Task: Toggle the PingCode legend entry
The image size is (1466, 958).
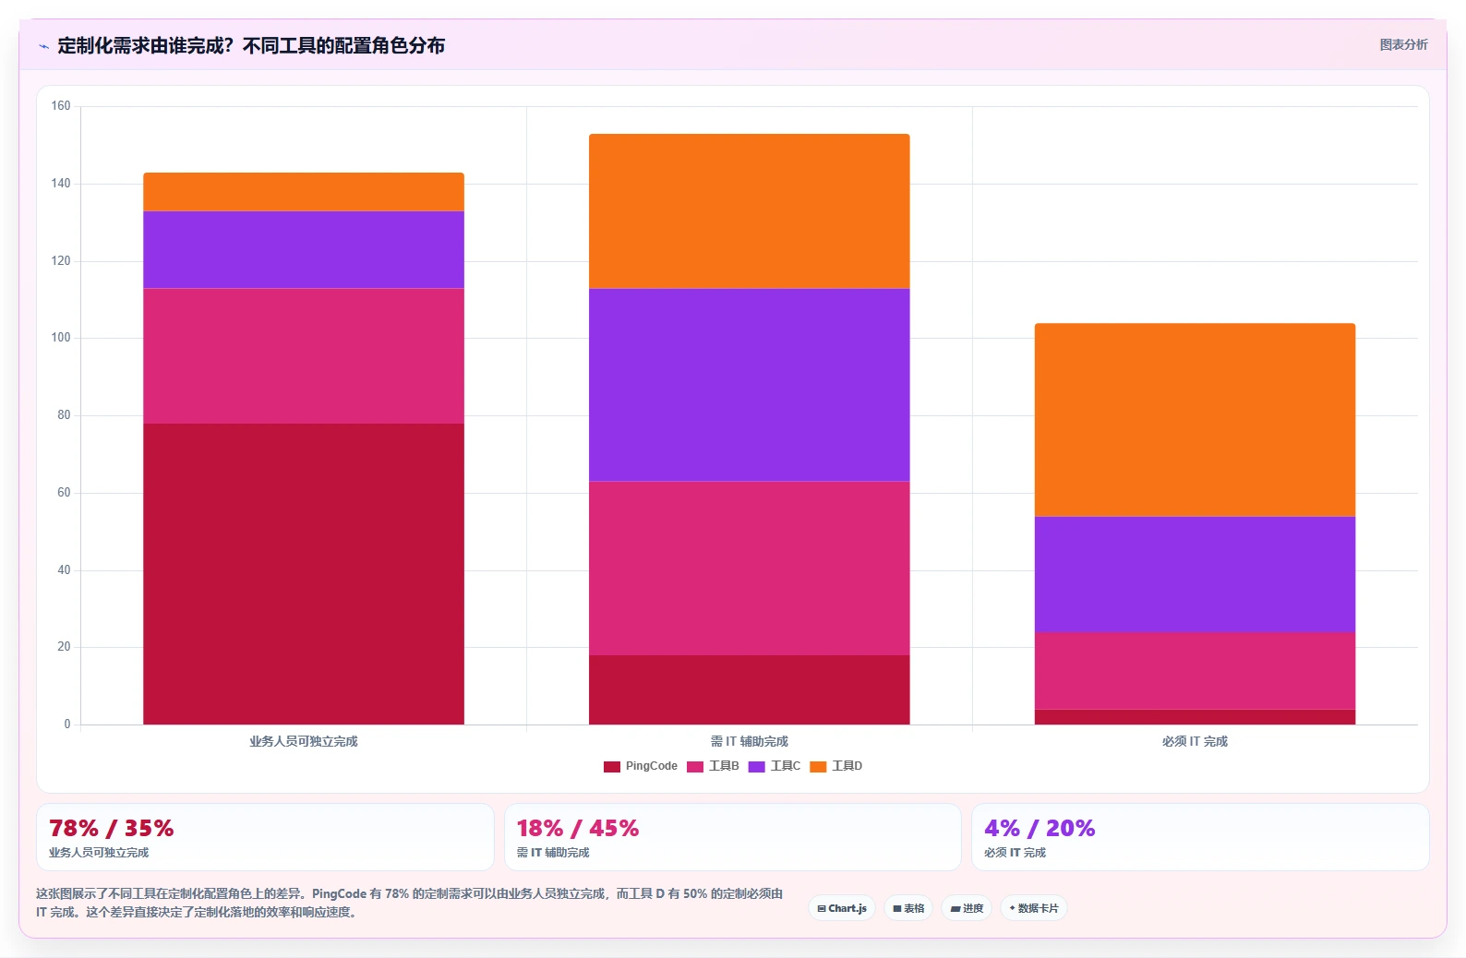Action: coord(641,766)
